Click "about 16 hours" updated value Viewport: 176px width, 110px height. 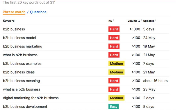155,81
